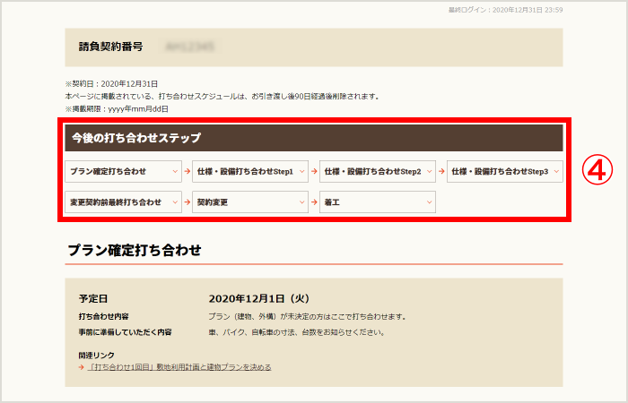Viewport: 628px width, 403px height.
Task: Click the 最終ログイン timestamp text
Action: pyautogui.click(x=505, y=10)
